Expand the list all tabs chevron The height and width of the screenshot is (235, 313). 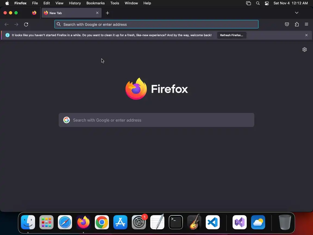297,13
